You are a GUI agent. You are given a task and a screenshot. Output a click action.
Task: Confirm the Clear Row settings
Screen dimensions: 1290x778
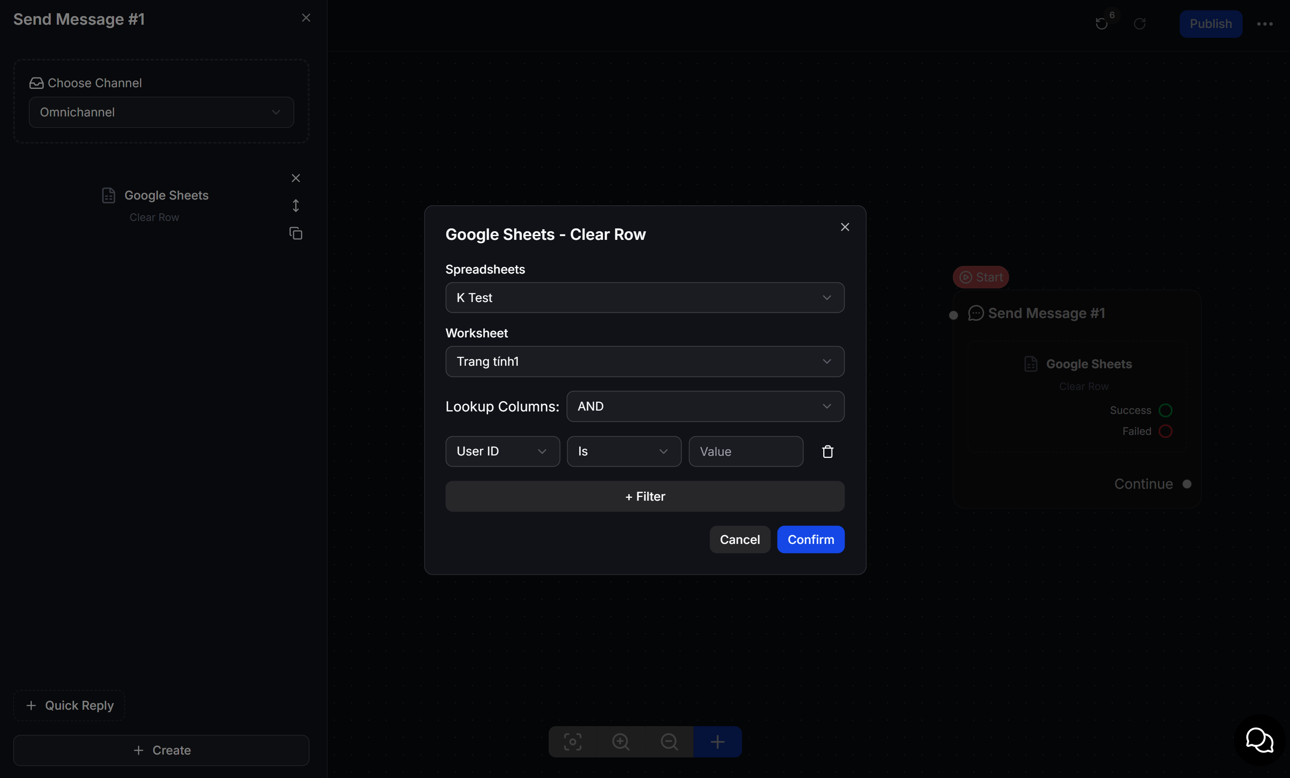[x=810, y=539]
